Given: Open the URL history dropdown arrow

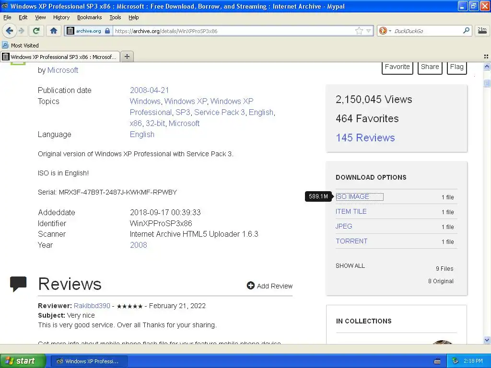Looking at the screenshot, I should click(369, 31).
